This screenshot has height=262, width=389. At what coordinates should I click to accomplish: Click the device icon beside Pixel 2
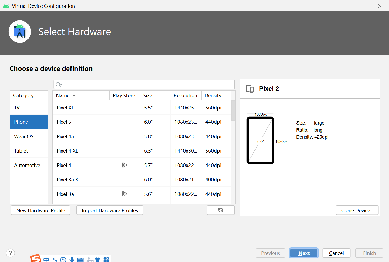point(250,89)
